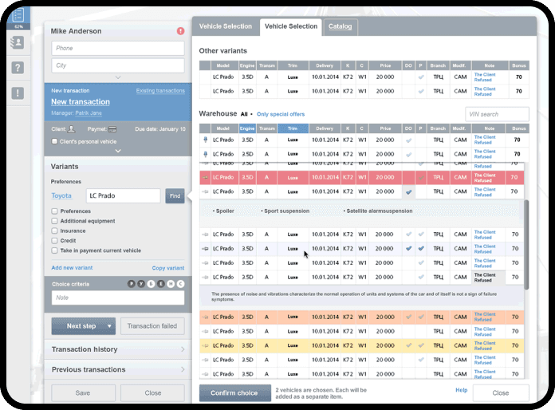555x410 pixels.
Task: Click pin icon in the yellow highlighted row
Action: (x=205, y=345)
